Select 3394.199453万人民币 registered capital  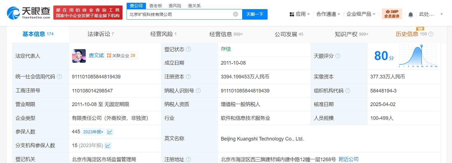[x=245, y=77]
